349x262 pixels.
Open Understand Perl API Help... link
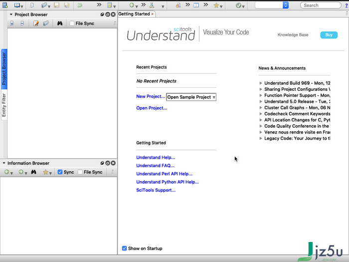click(164, 174)
